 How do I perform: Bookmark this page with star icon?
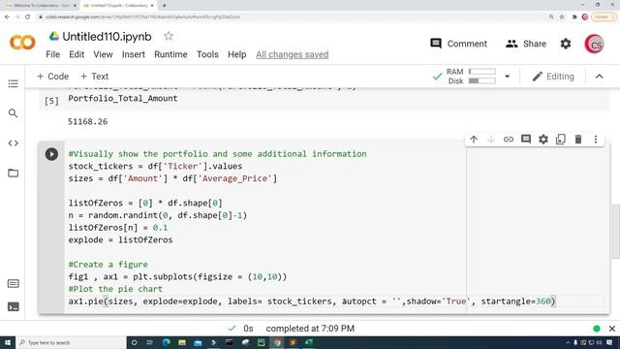562,17
